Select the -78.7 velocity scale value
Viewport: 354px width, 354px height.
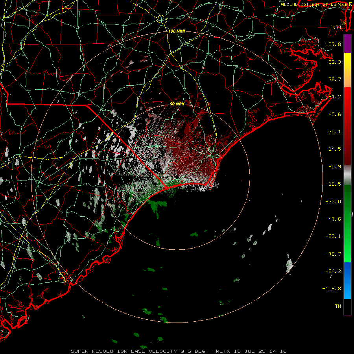point(333,254)
